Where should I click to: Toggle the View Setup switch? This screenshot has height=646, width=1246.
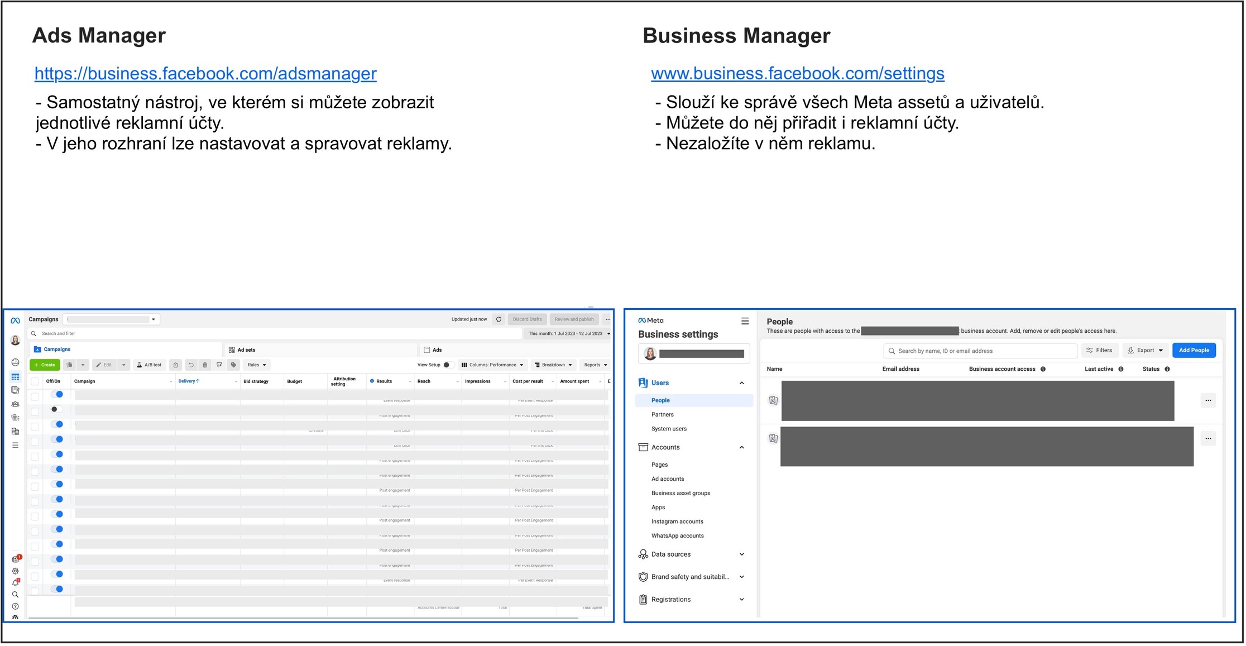tap(448, 365)
